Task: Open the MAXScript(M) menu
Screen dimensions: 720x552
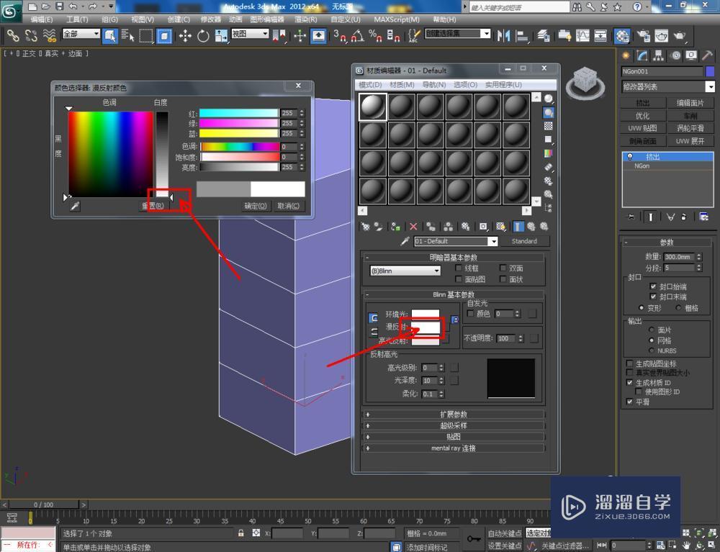Action: pos(397,19)
